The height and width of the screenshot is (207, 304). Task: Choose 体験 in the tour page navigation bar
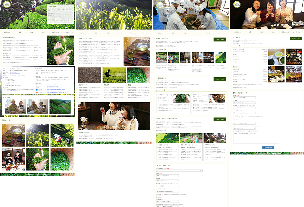(x=185, y=33)
